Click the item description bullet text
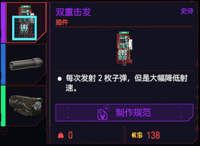 point(127,83)
